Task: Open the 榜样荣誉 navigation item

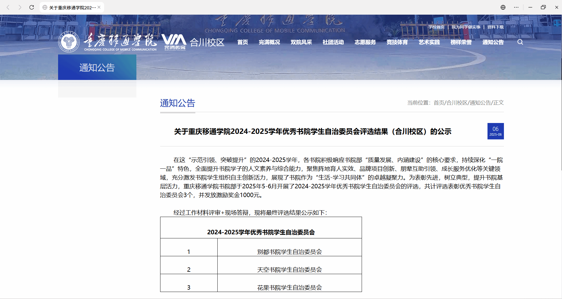Action: coord(461,42)
